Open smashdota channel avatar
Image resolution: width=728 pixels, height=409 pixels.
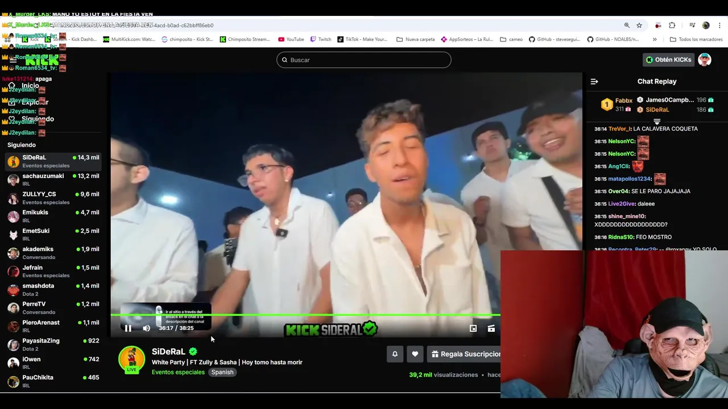pos(13,290)
